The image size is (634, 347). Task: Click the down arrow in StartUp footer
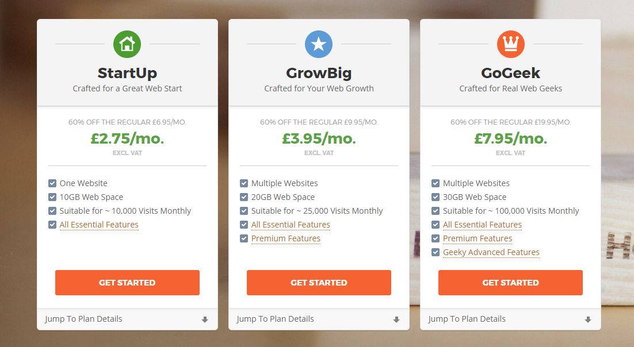click(205, 319)
